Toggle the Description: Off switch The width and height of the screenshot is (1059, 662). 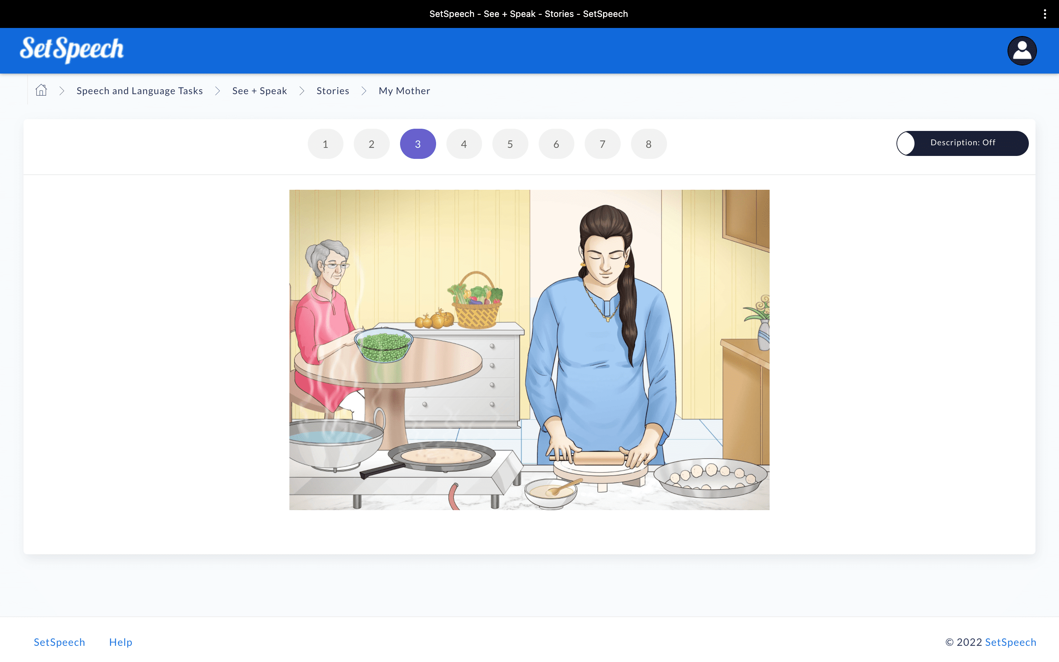pyautogui.click(x=962, y=143)
